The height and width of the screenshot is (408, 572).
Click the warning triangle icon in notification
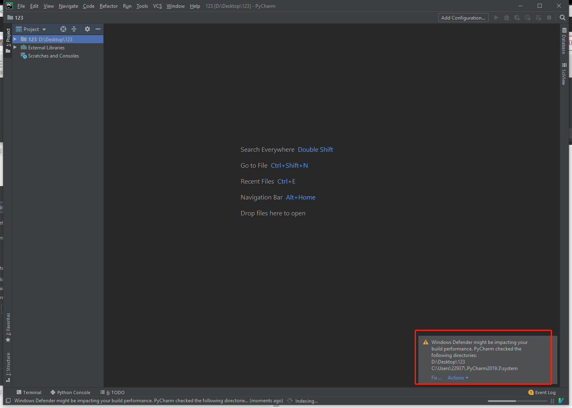tap(426, 342)
